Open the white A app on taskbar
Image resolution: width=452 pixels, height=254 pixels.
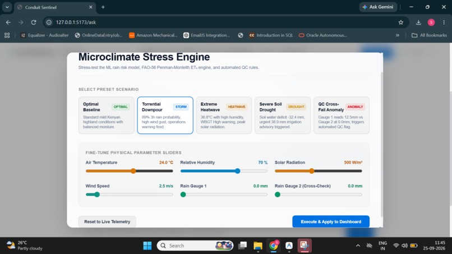pos(289,246)
